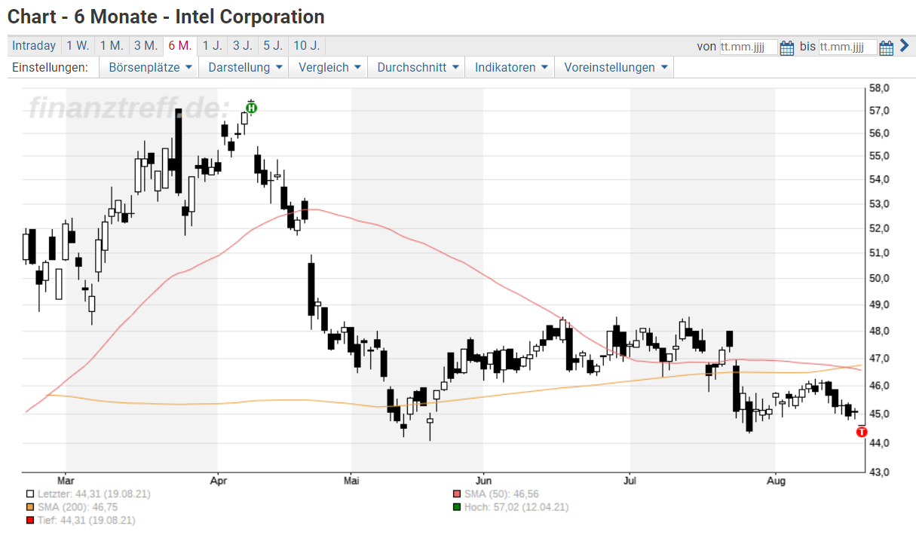Click the green H high marker
This screenshot has height=541, width=916.
[251, 108]
